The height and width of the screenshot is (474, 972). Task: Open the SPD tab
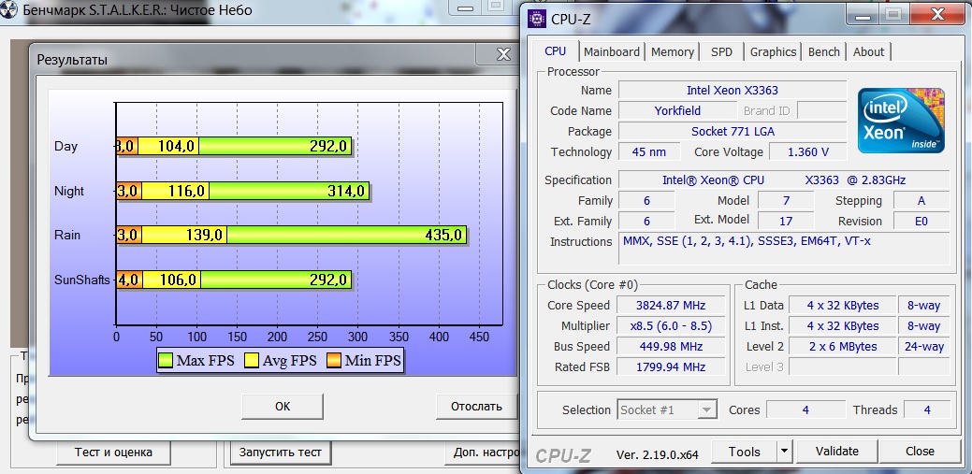[721, 52]
